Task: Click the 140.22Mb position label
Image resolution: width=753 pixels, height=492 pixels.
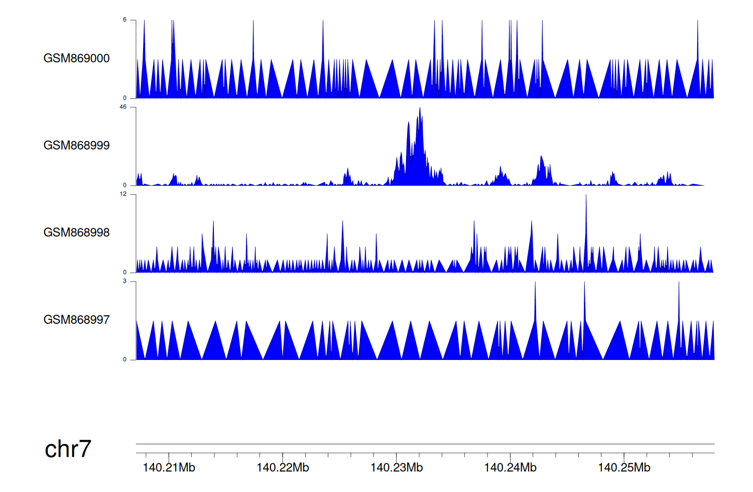Action: 283,468
